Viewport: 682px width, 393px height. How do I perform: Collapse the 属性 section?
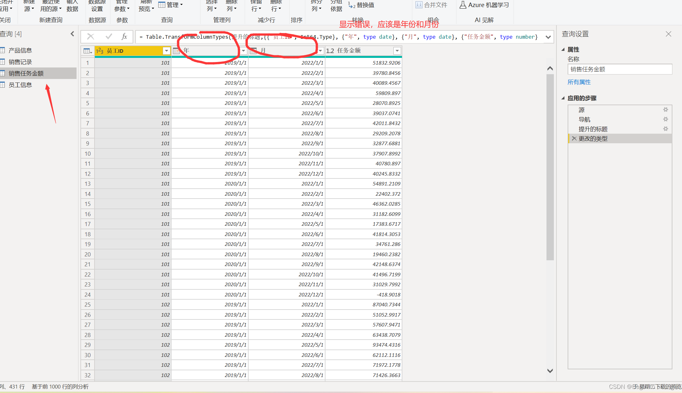[x=563, y=50]
